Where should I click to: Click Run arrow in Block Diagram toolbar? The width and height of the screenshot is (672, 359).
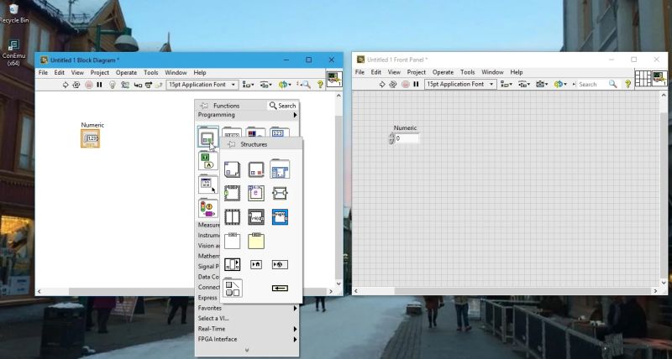pyautogui.click(x=66, y=85)
